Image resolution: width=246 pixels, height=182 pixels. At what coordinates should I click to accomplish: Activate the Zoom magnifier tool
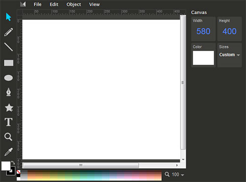[x=8, y=137]
